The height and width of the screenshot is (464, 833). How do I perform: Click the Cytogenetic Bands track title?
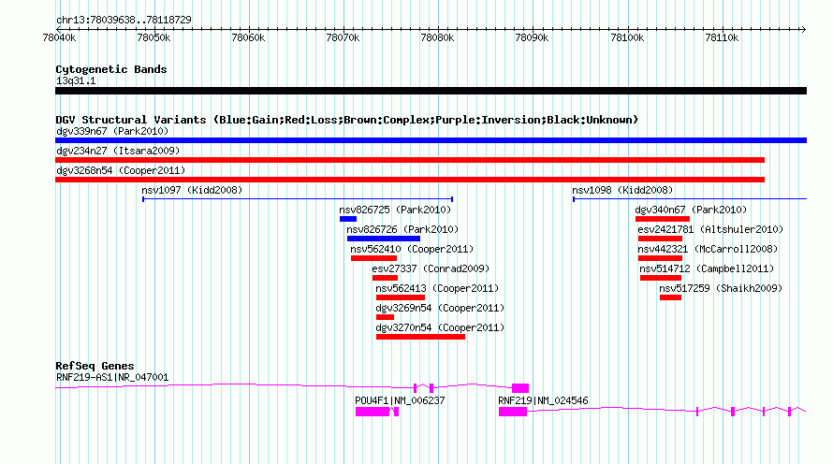[111, 69]
